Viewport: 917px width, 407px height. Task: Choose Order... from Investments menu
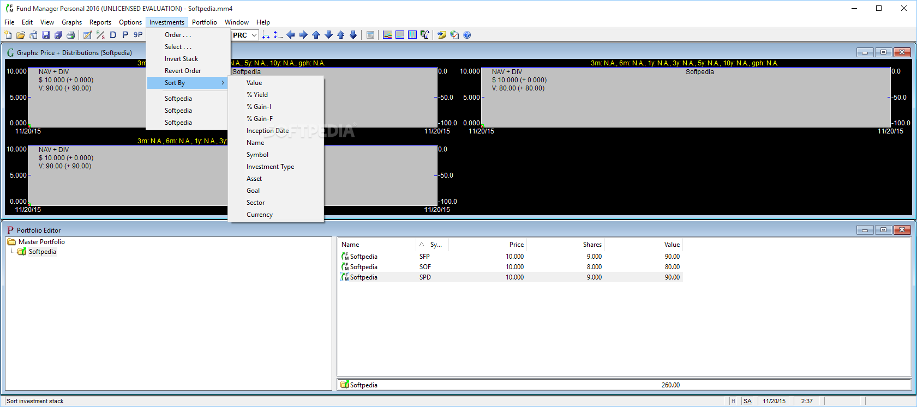tap(188, 35)
